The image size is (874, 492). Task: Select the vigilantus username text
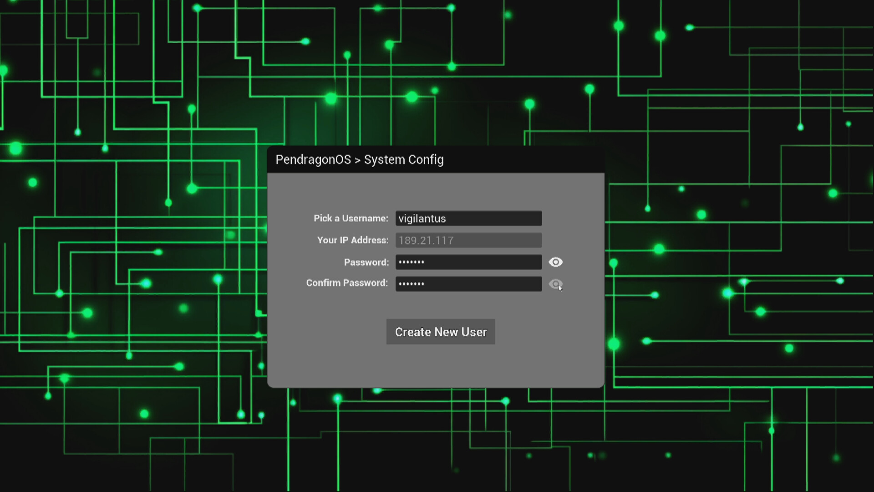tap(421, 218)
